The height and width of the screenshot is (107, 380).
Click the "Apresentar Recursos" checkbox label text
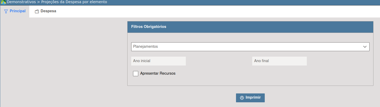[x=158, y=74]
